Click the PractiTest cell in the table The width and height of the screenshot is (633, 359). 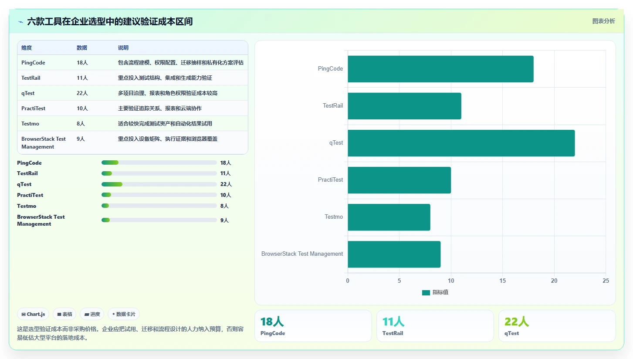(x=33, y=108)
